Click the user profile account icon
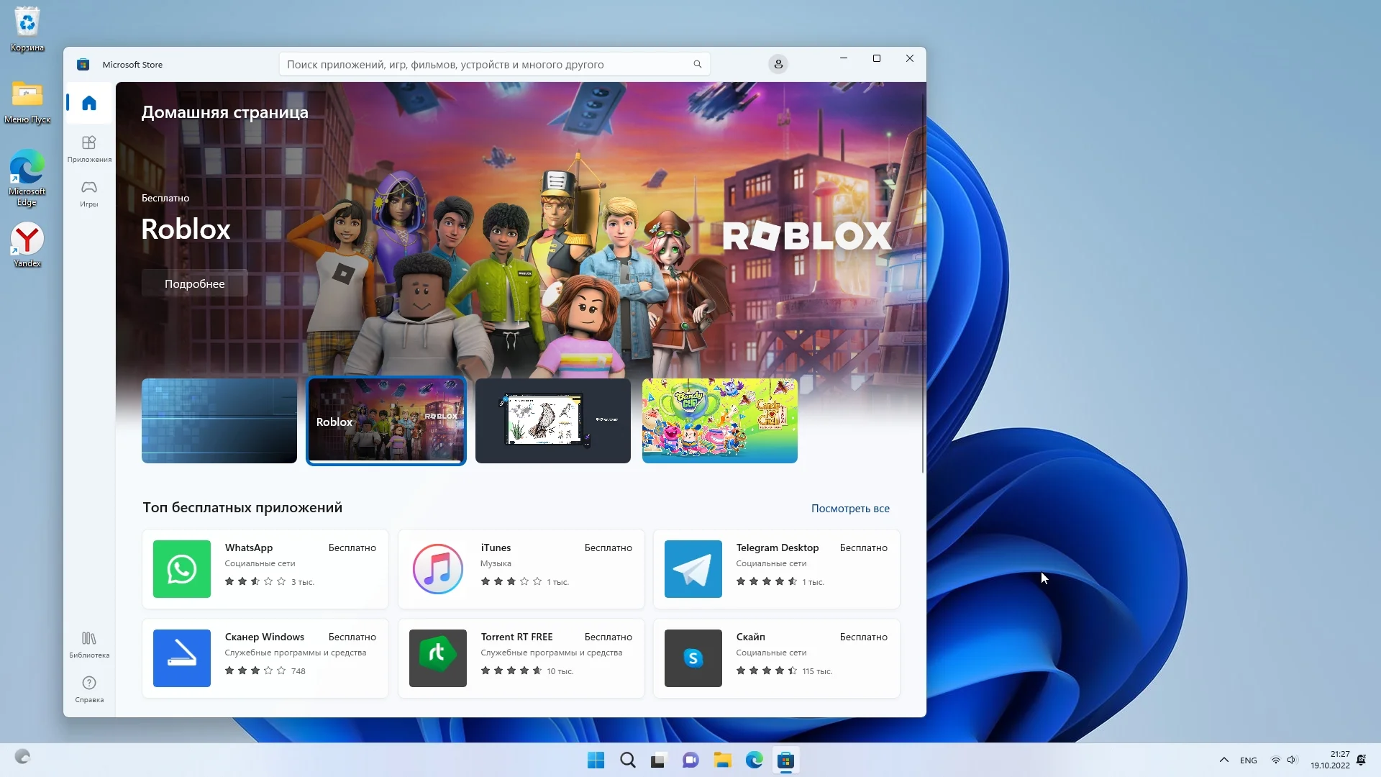The image size is (1381, 777). [778, 64]
